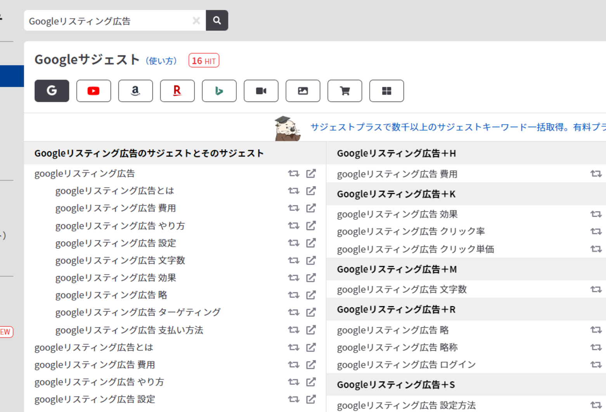
Task: Re-search with googleリスティング広告 文字数 indented keyword
Action: [293, 260]
